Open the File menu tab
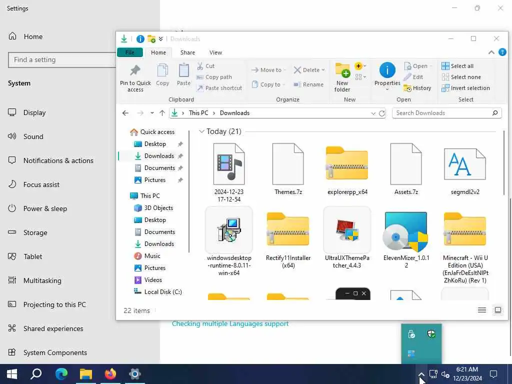This screenshot has height=384, width=512. coord(130,52)
